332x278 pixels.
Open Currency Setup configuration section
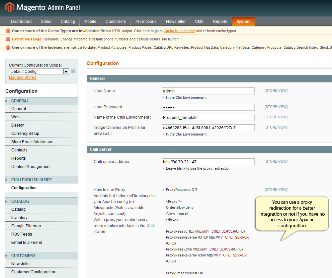click(x=42, y=133)
